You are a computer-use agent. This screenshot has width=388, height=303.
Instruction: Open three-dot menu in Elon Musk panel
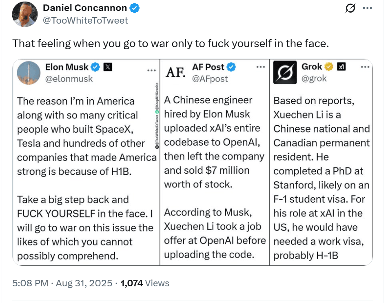pyautogui.click(x=151, y=71)
